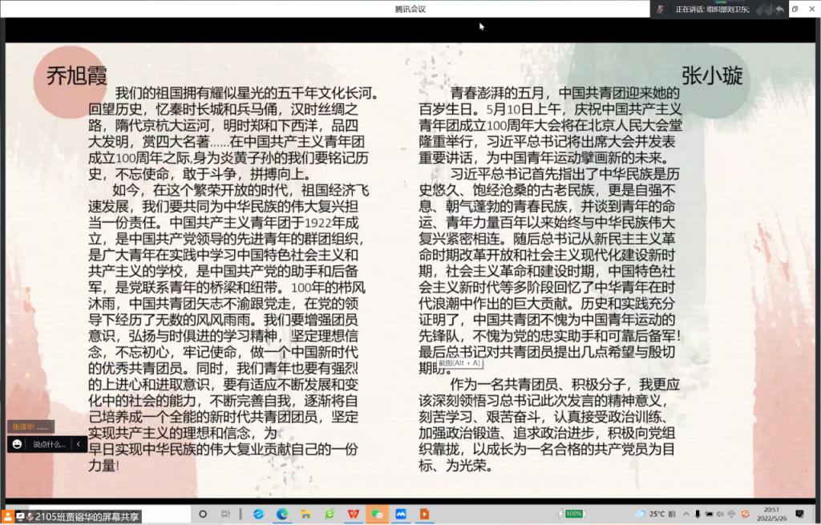Open Task View on the taskbar
The width and height of the screenshot is (821, 525).
[x=227, y=514]
